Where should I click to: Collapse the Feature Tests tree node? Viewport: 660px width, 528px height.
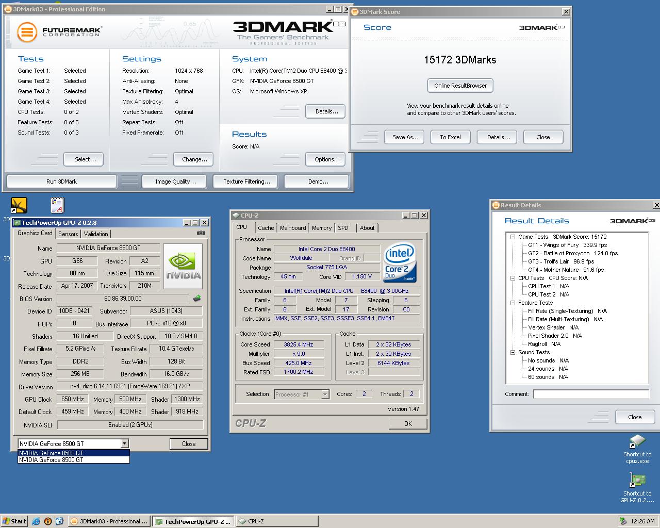click(x=513, y=303)
